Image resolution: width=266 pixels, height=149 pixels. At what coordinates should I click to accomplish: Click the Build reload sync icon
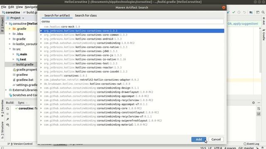click(x=7, y=108)
